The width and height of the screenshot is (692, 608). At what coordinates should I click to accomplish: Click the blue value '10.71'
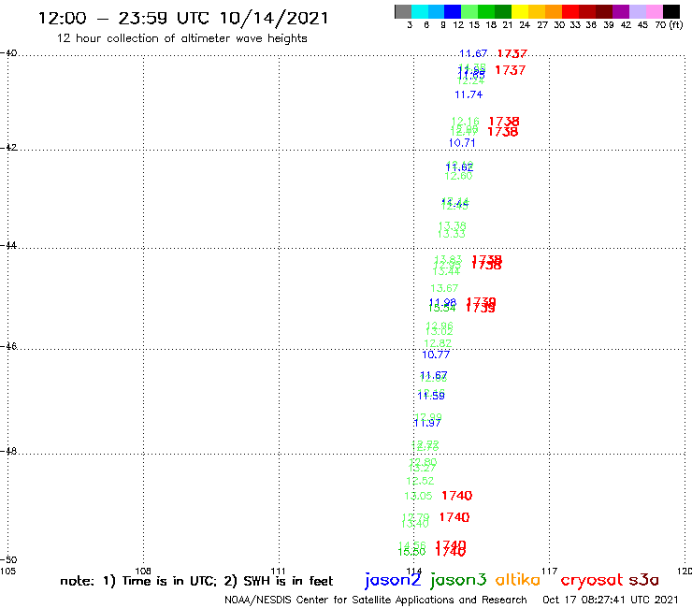tap(462, 143)
